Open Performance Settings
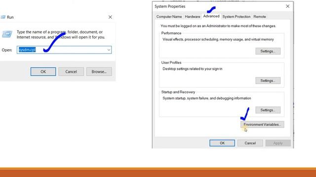 tap(268, 51)
